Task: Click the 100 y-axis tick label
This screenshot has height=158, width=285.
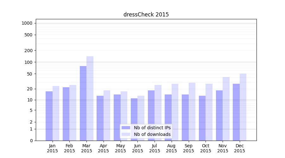Action: point(29,62)
